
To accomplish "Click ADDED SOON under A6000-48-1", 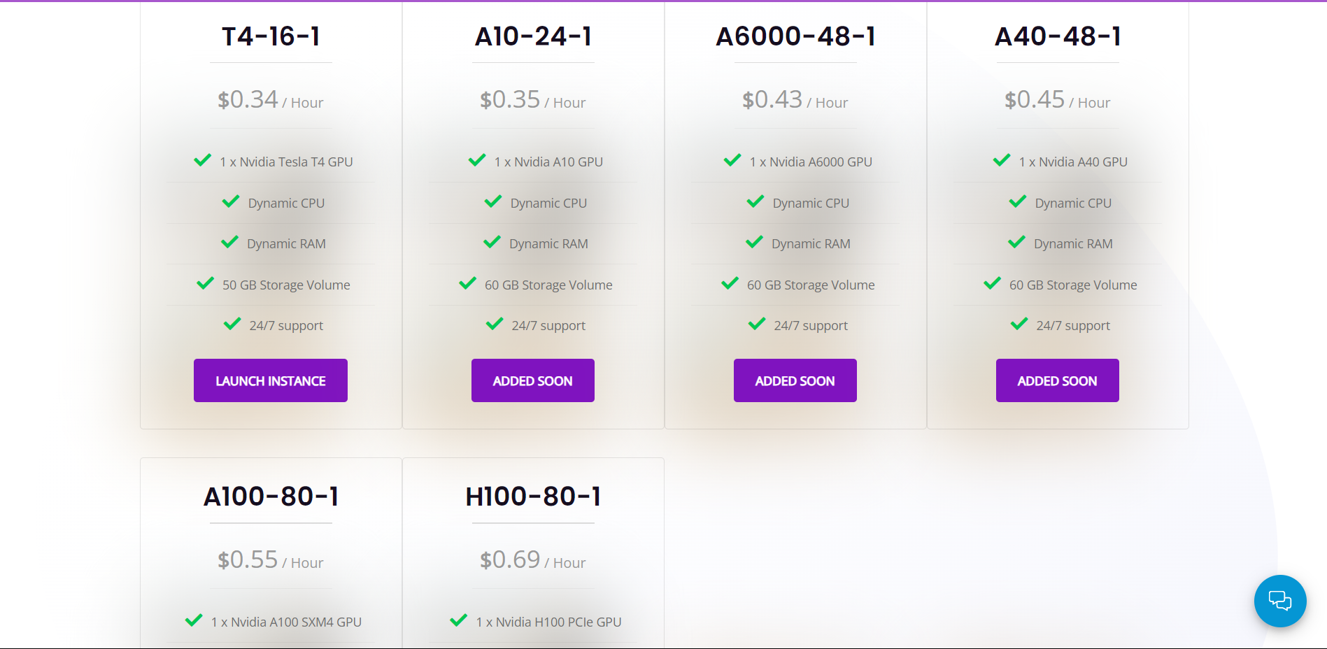I will (795, 380).
